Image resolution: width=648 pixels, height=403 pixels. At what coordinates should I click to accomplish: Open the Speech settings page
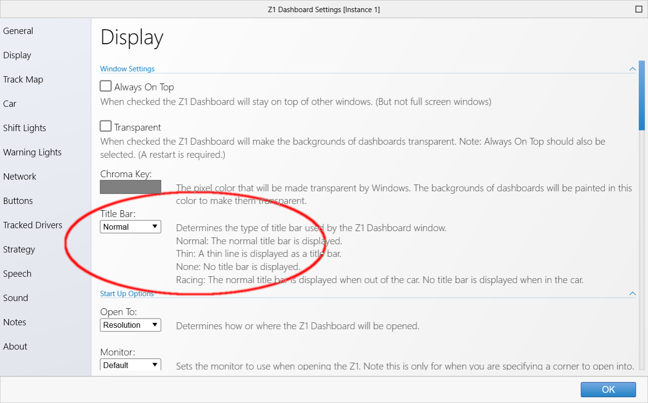17,274
